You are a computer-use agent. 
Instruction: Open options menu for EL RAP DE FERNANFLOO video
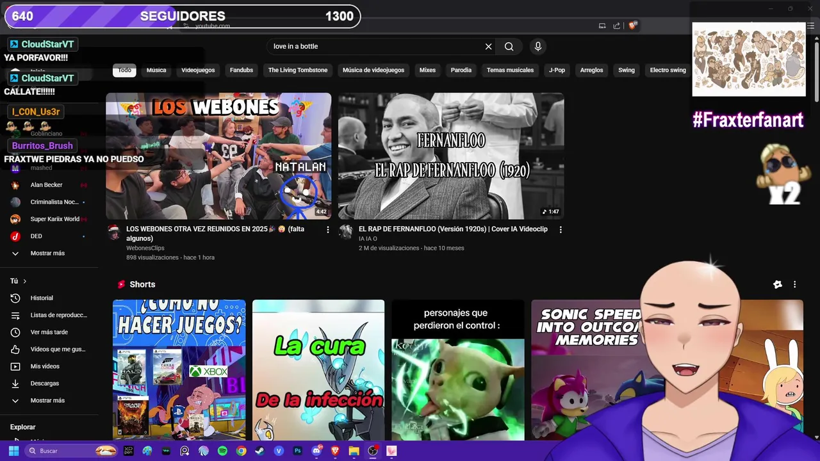561,229
